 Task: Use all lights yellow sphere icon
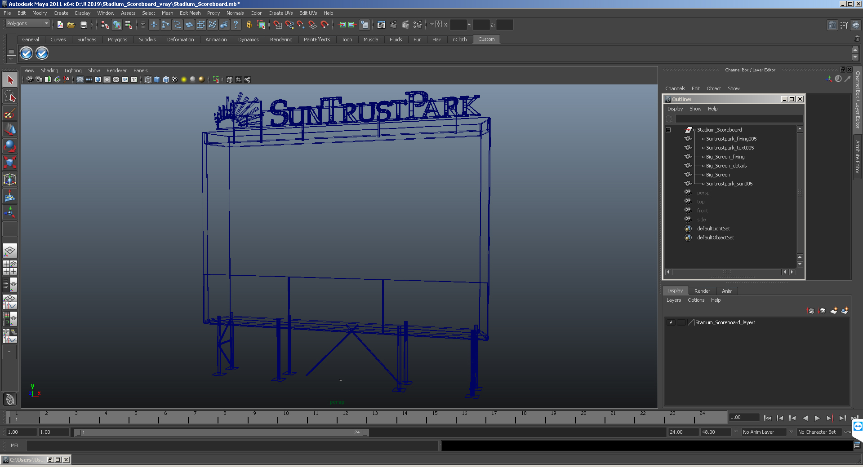click(x=184, y=79)
